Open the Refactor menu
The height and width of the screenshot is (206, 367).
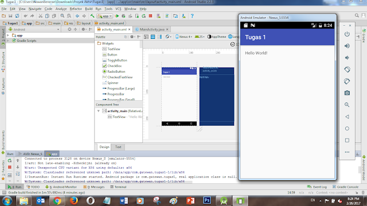coord(76,9)
